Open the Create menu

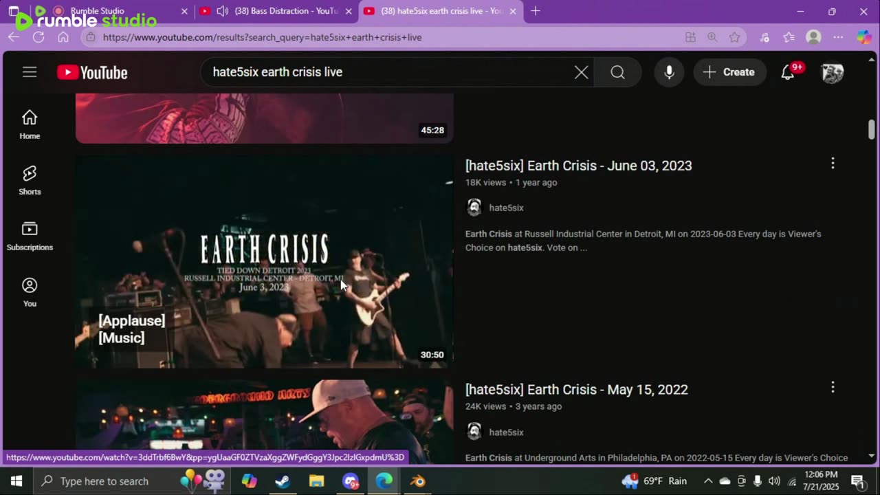tap(729, 72)
